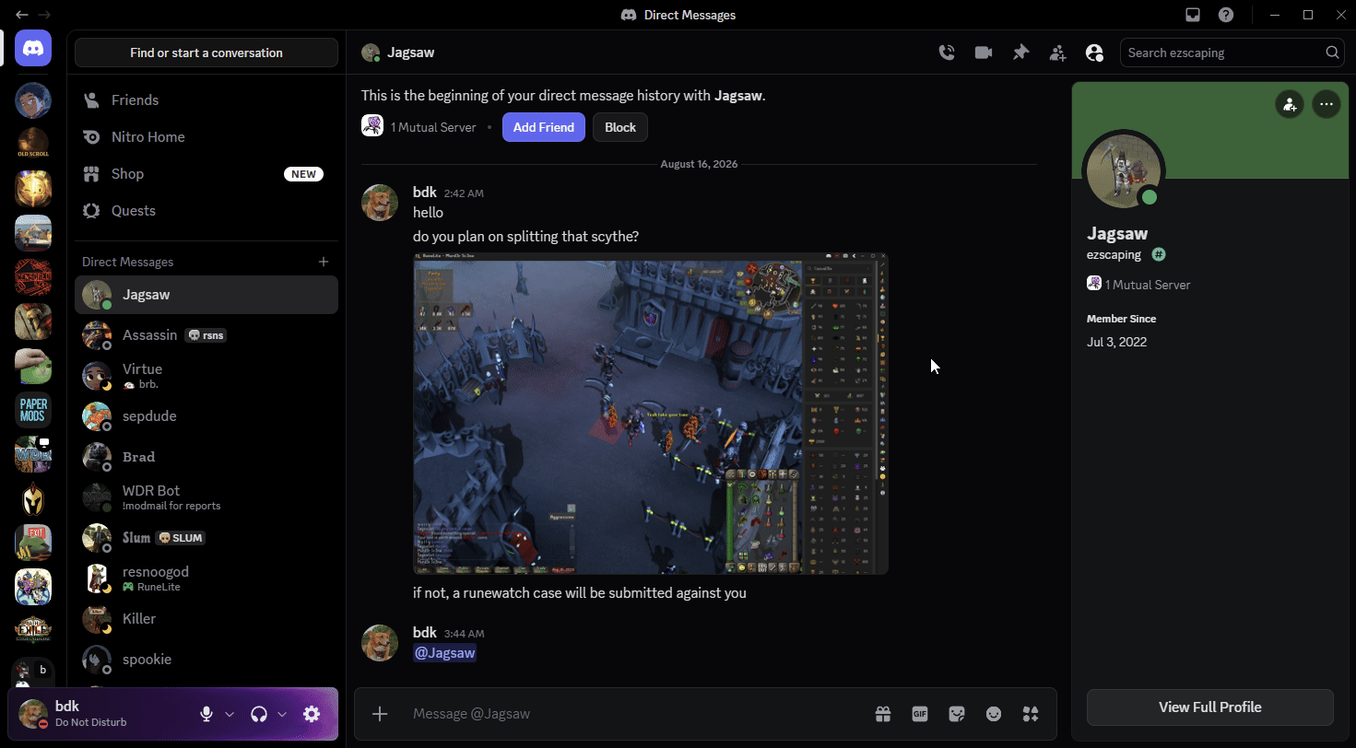
Task: Show pinned messages
Action: 1020,53
